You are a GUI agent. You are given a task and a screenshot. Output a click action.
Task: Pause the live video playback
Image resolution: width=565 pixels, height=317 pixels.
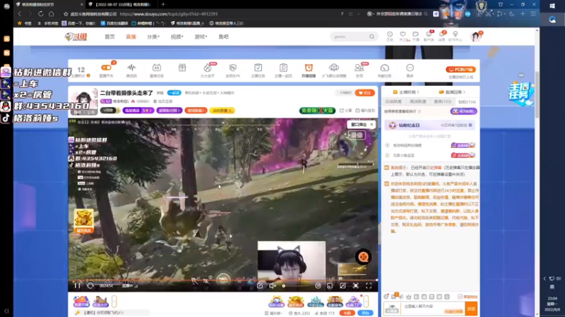(77, 286)
